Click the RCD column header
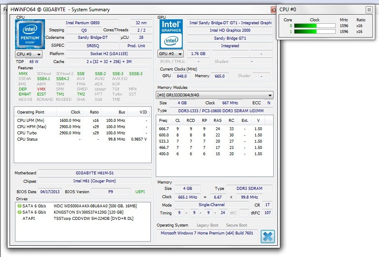Image resolution: width=379 pixels, height=257 pixels. click(x=191, y=121)
